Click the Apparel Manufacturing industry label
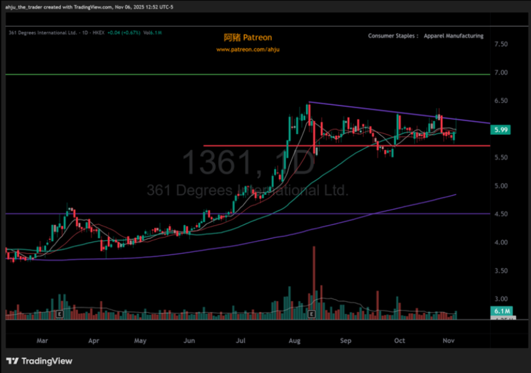This screenshot has width=531, height=373. 453,36
